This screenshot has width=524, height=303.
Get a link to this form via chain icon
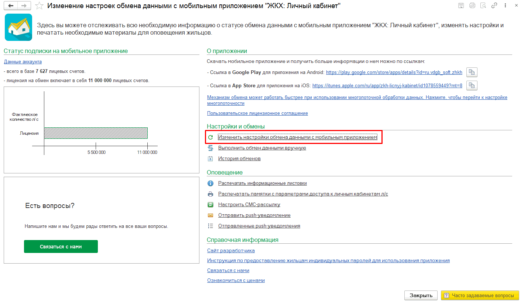click(494, 6)
